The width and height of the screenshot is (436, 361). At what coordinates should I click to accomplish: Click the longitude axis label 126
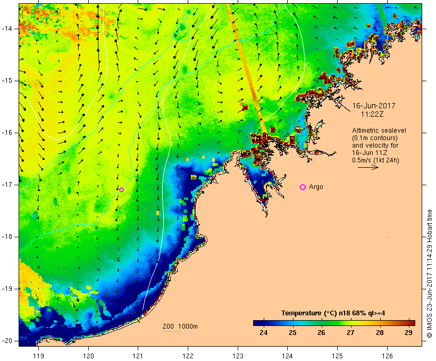(x=387, y=356)
